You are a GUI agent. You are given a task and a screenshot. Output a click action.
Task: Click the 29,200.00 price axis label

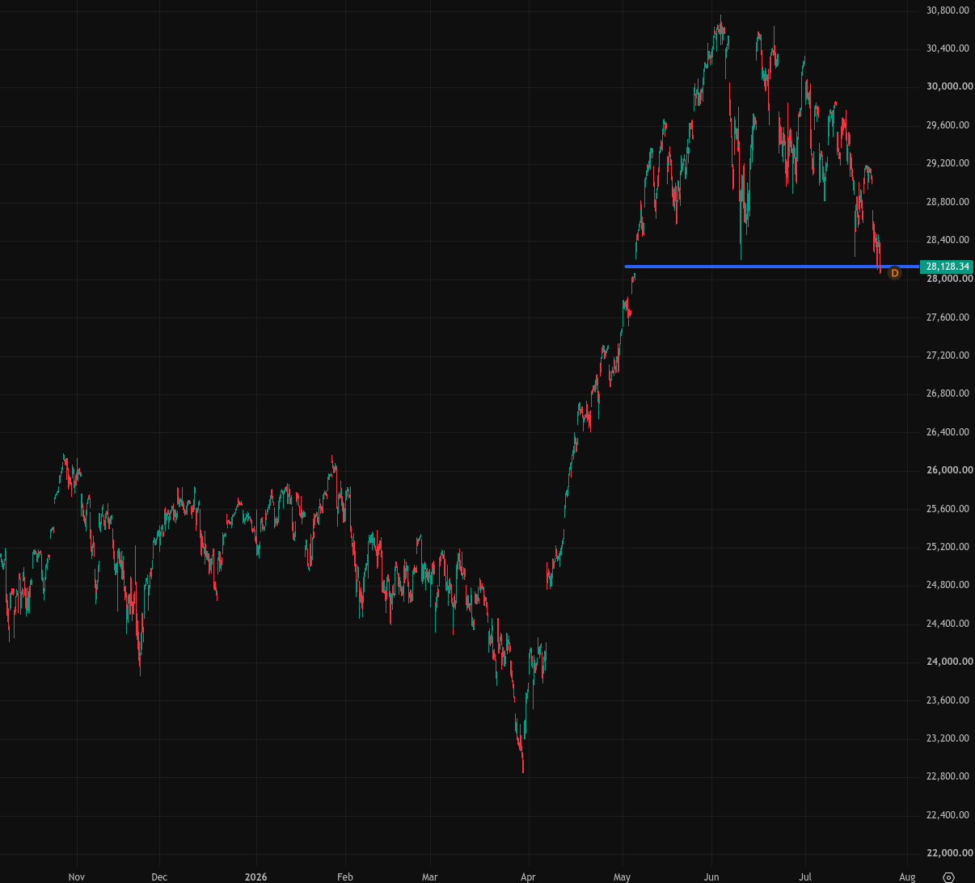tap(948, 163)
